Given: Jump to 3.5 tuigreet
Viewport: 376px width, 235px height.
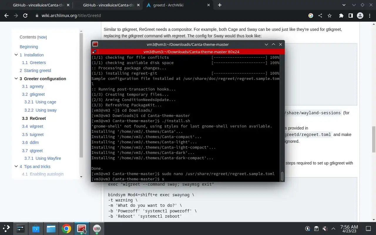Looking at the screenshot, I should 33,135.
